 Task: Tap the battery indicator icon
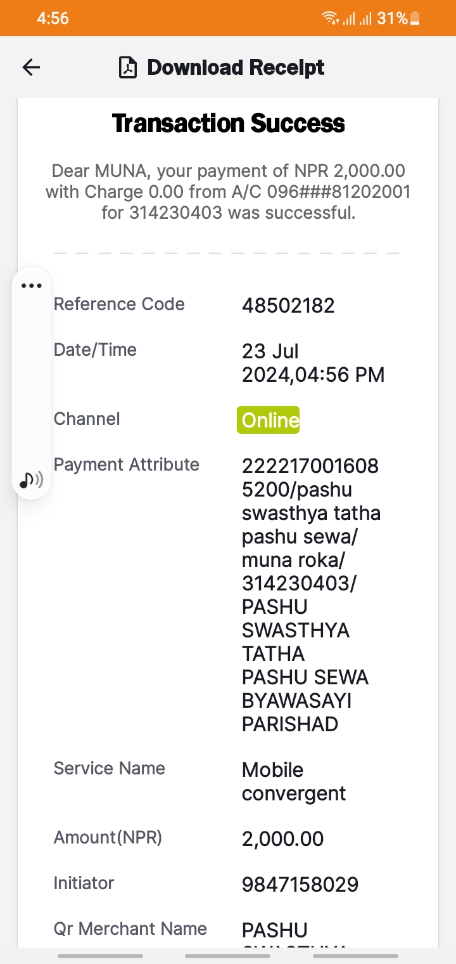[415, 18]
